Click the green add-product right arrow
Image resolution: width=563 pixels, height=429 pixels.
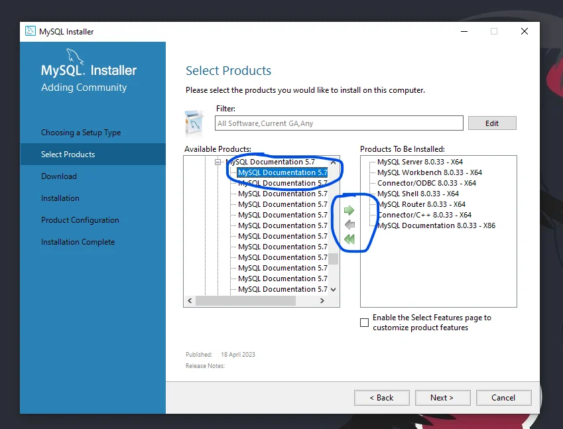[x=349, y=210]
